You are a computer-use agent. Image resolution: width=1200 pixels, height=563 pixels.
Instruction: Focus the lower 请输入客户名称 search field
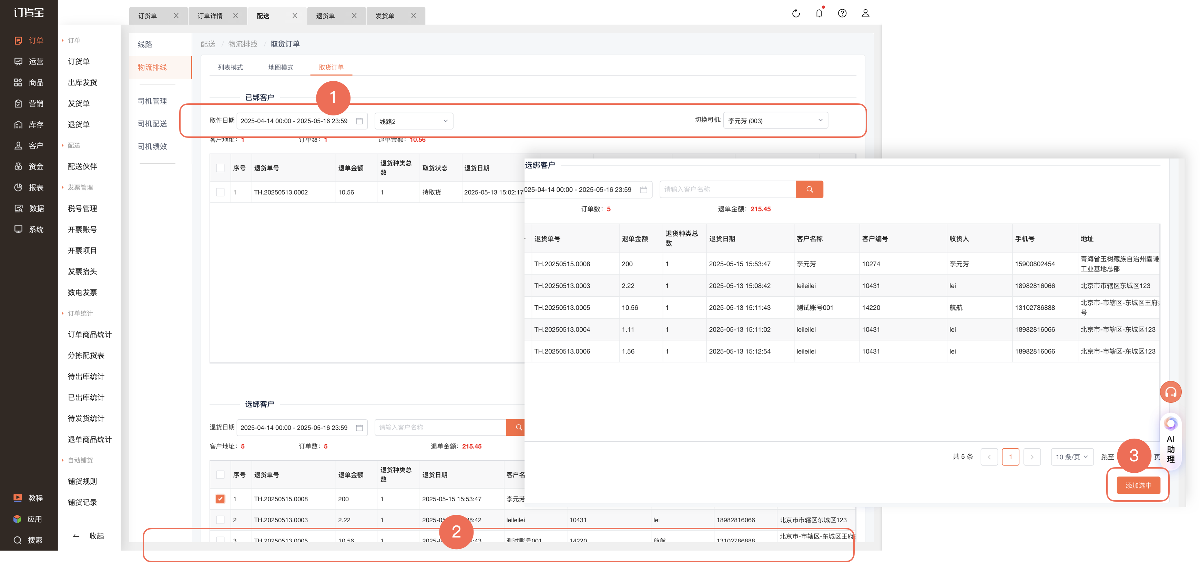click(440, 428)
